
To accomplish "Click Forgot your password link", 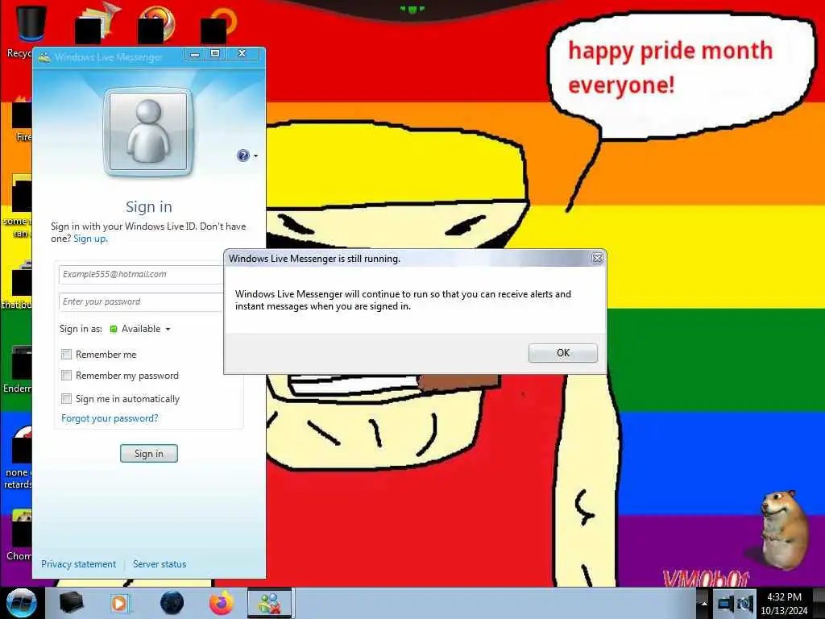I will (x=110, y=418).
